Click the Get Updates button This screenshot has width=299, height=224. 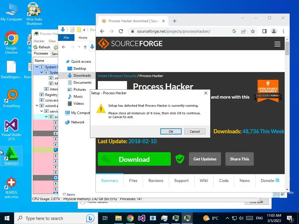205,159
